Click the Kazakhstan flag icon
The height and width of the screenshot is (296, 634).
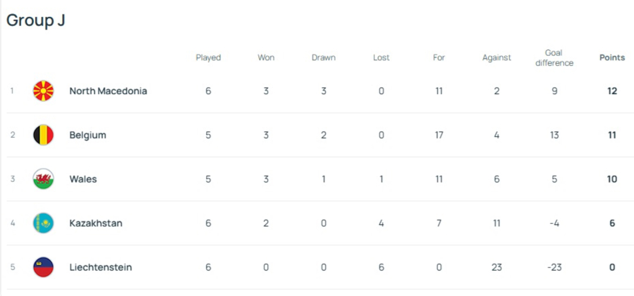43,223
